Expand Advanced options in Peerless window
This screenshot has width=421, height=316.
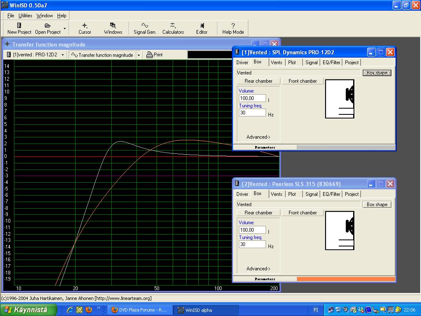click(258, 269)
